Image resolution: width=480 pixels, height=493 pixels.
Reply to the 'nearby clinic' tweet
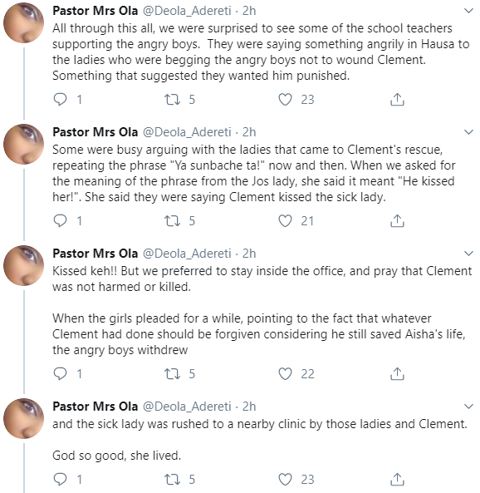tap(60, 479)
